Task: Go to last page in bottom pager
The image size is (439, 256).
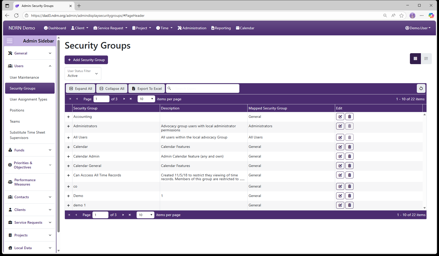Action: tap(130, 215)
